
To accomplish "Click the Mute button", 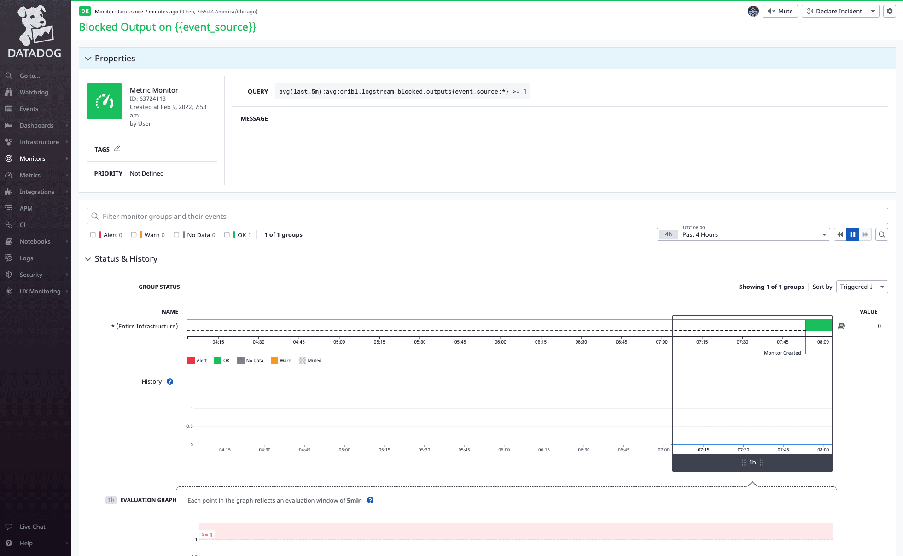I will 780,11.
